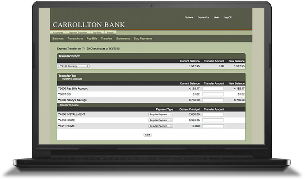This screenshot has width=305, height=180.
Task: Click the 10,000 current principal value
Action: pos(195,126)
